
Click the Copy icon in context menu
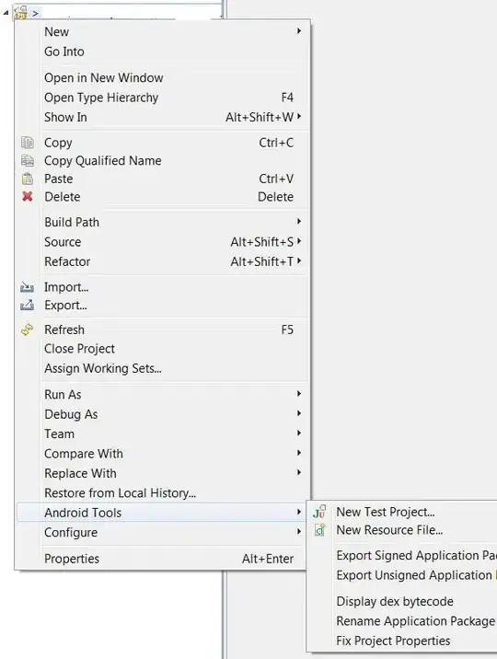(x=28, y=143)
